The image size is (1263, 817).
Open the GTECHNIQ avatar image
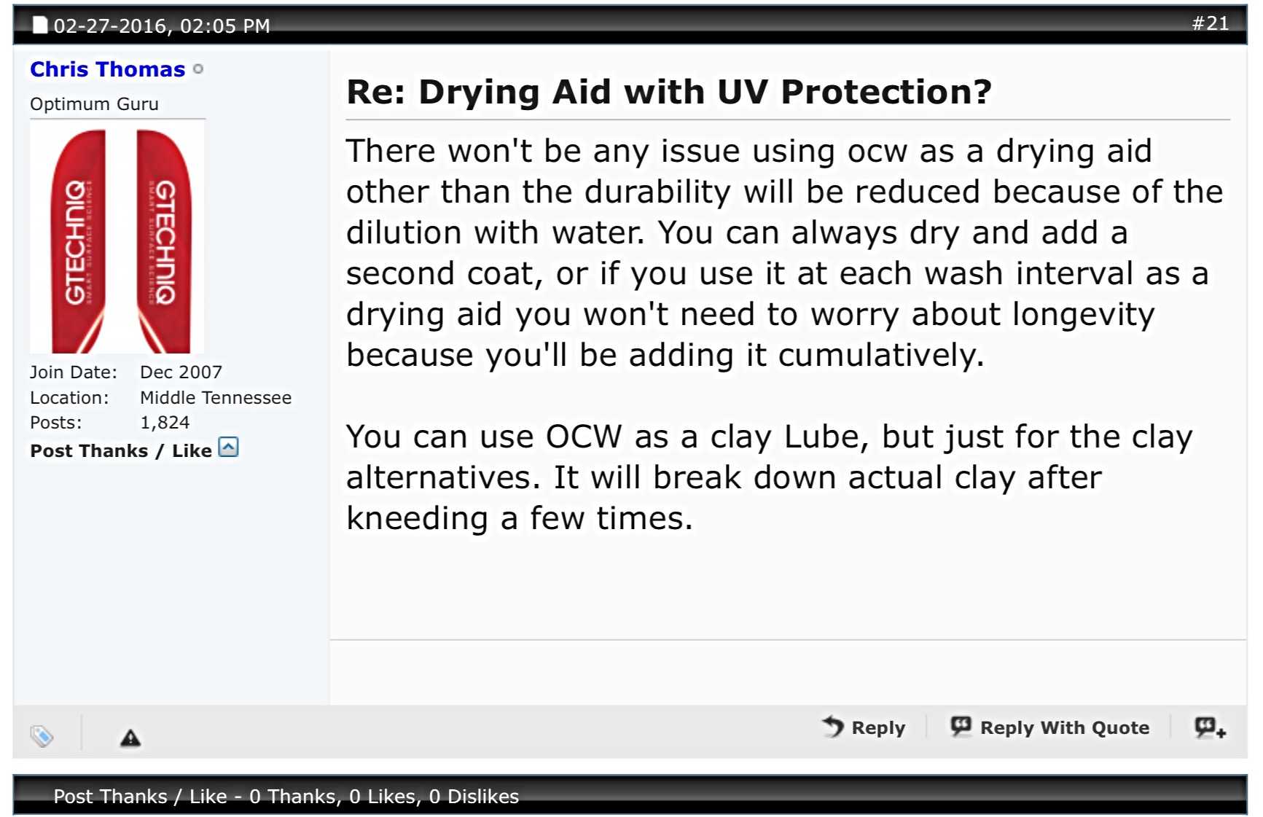[x=117, y=238]
